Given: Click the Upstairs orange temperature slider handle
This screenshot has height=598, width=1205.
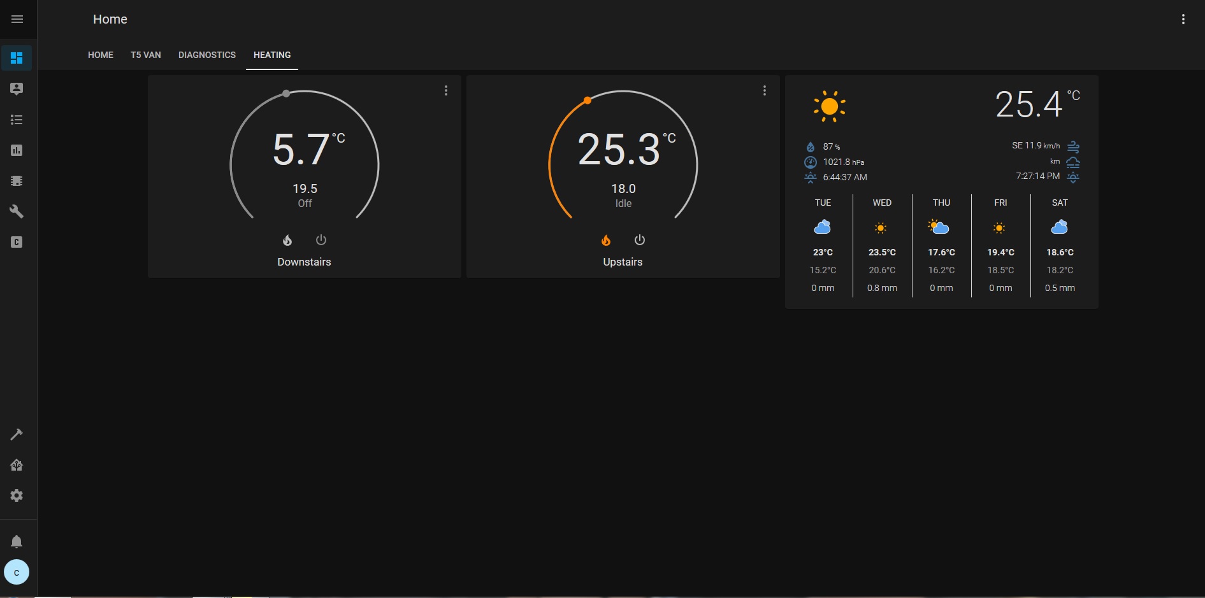Looking at the screenshot, I should [588, 101].
